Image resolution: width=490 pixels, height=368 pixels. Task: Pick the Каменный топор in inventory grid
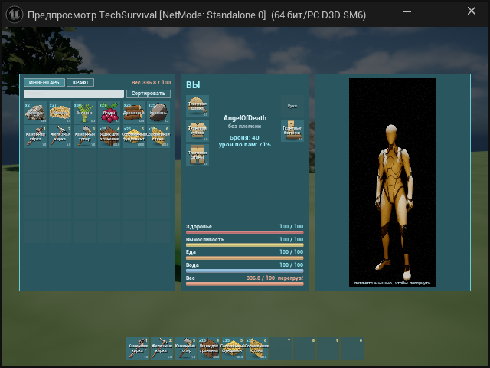tap(85, 136)
